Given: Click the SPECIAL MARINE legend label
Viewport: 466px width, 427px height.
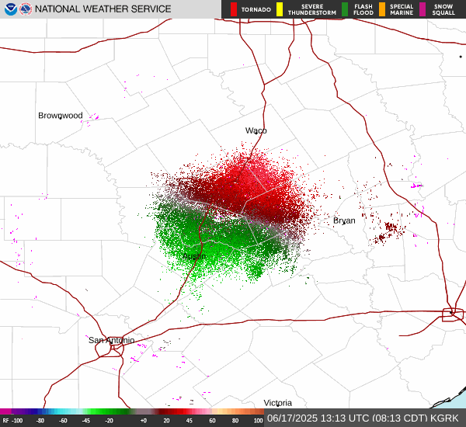Looking at the screenshot, I should click(402, 9).
